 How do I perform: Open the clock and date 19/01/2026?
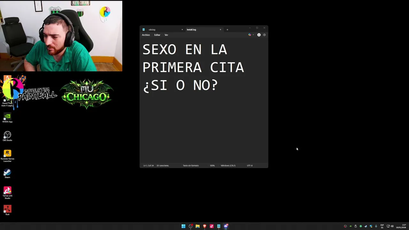(x=401, y=226)
